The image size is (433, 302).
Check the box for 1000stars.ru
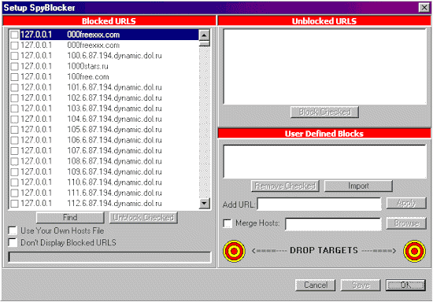14,67
